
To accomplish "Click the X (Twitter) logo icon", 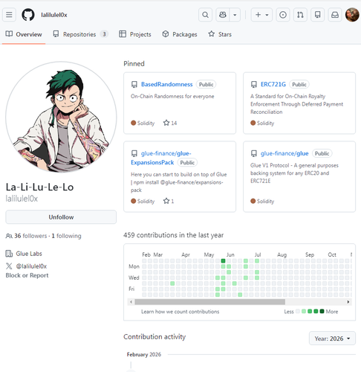I will tap(9, 266).
